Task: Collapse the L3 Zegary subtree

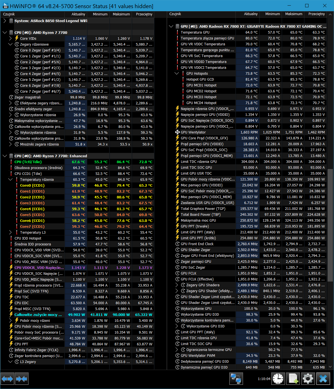Action: tap(10, 362)
